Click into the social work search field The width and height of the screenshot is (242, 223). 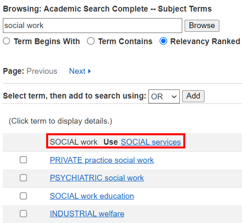coord(92,25)
